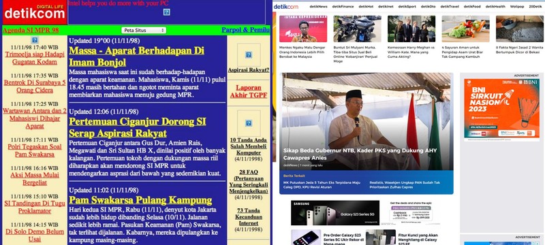Open detikInet menu item

pos(386,7)
